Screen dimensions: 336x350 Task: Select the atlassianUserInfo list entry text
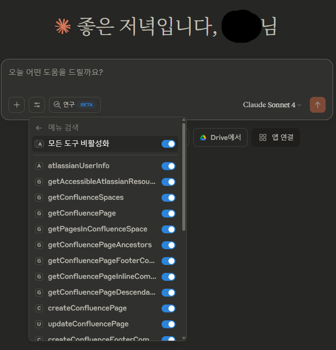pos(79,166)
